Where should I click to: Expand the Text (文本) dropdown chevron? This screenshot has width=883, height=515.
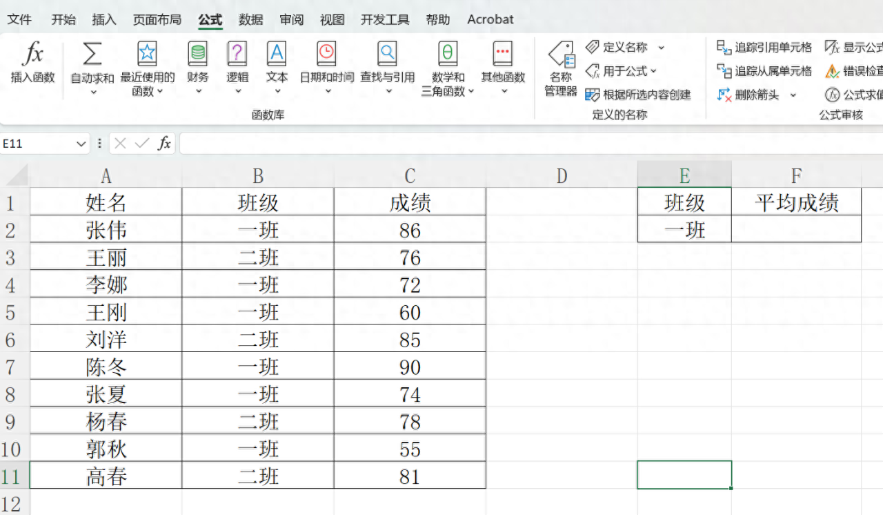point(277,91)
